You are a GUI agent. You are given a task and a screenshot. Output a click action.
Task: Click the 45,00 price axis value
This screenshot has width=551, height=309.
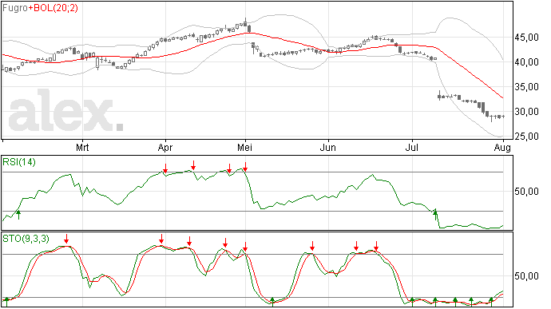pos(526,38)
